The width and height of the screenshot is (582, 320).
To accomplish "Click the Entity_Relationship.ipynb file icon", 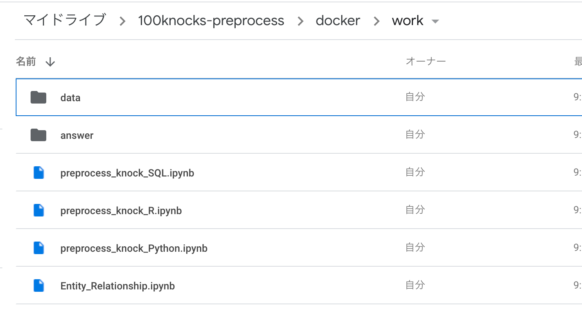I will tap(39, 285).
